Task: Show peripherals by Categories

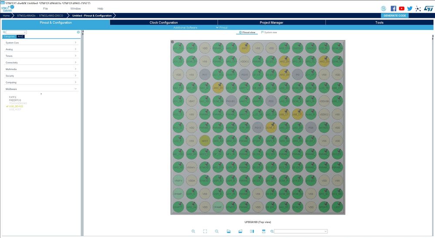Action: (9, 37)
